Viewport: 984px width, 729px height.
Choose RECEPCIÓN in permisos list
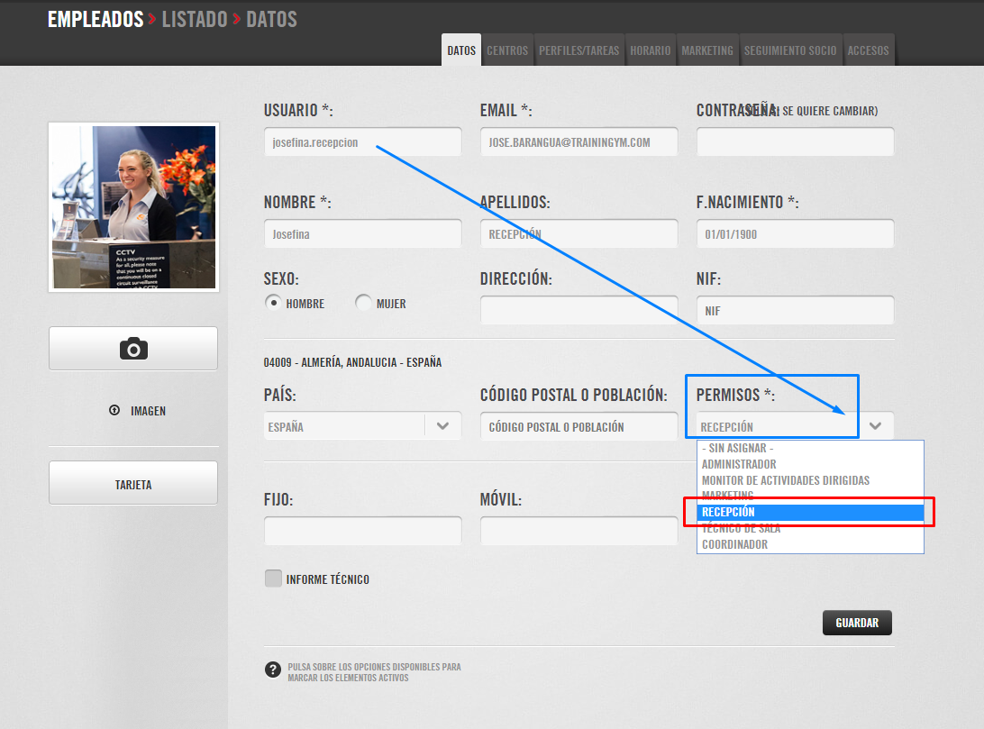click(x=810, y=512)
